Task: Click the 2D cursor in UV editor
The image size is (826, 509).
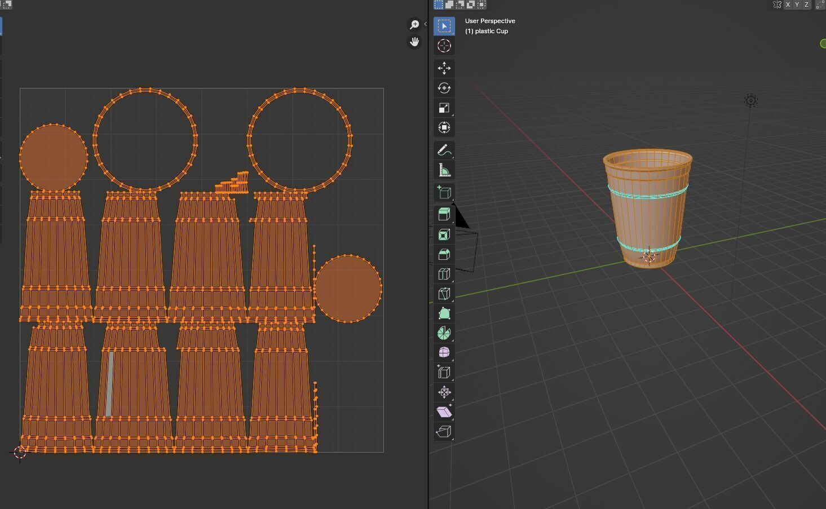Action: (x=20, y=452)
